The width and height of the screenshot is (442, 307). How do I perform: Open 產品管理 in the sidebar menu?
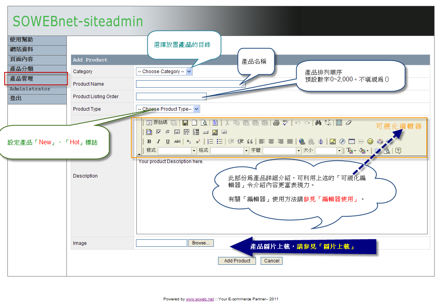[22, 79]
